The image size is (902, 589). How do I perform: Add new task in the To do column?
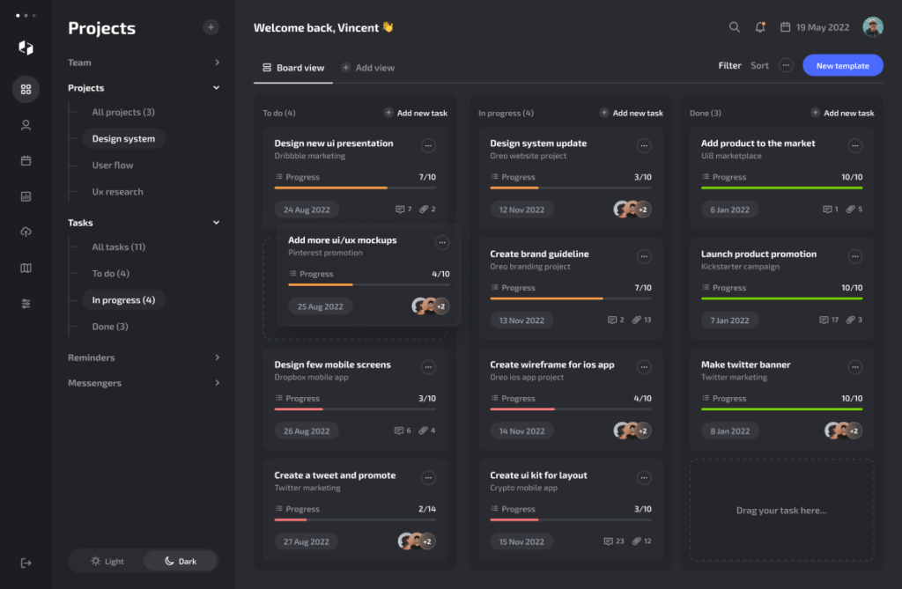coord(415,113)
